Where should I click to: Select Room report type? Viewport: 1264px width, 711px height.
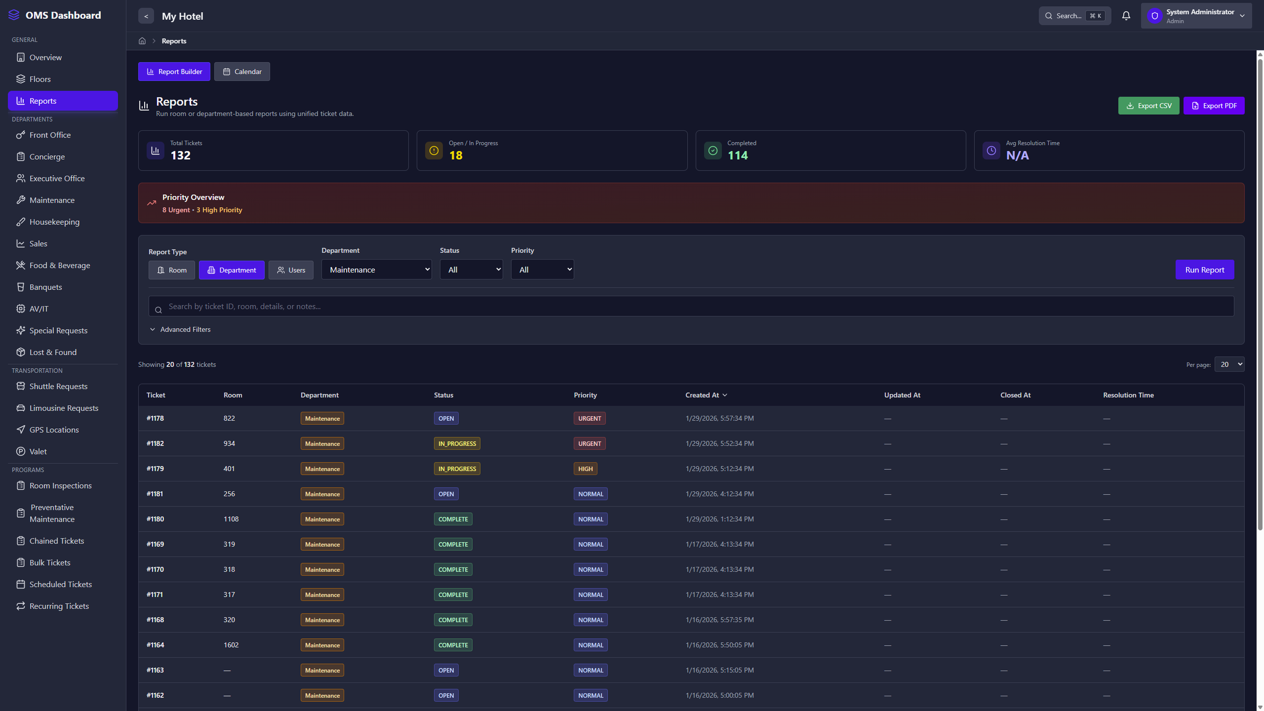pos(171,270)
